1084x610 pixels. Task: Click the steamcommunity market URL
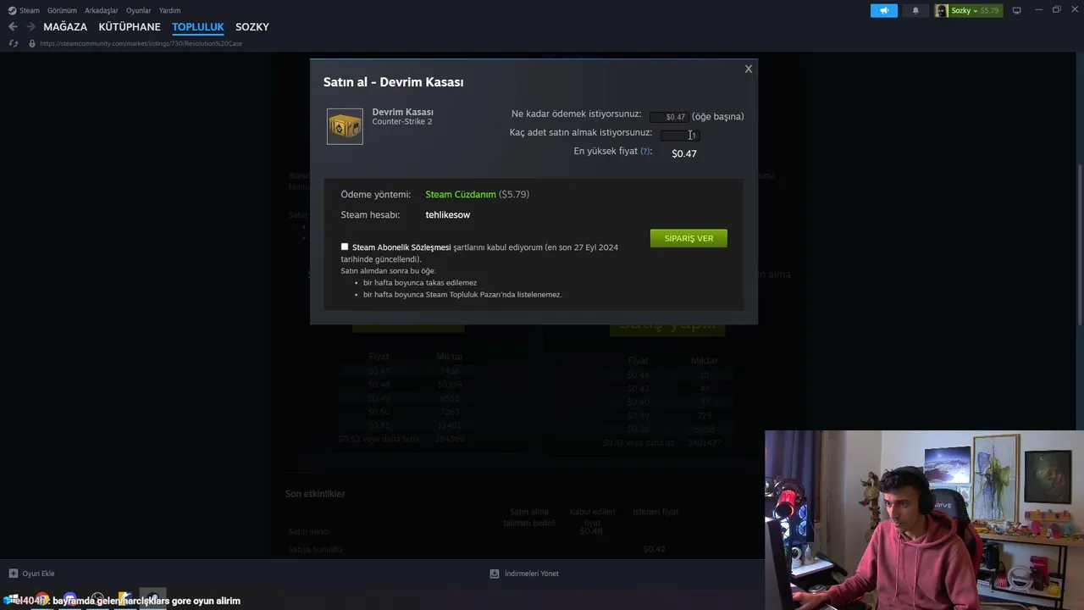(141, 43)
